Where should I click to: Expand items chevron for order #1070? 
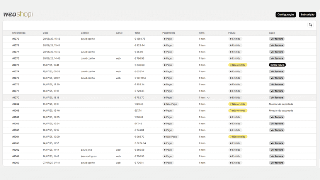point(208,98)
